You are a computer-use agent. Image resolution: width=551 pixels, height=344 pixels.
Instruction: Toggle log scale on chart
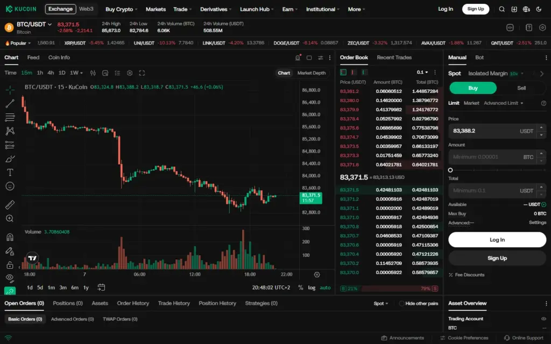(312, 288)
